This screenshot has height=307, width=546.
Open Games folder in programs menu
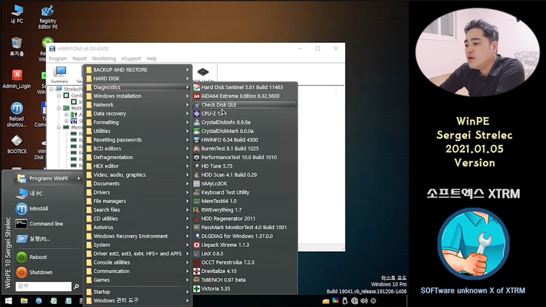tap(138, 280)
